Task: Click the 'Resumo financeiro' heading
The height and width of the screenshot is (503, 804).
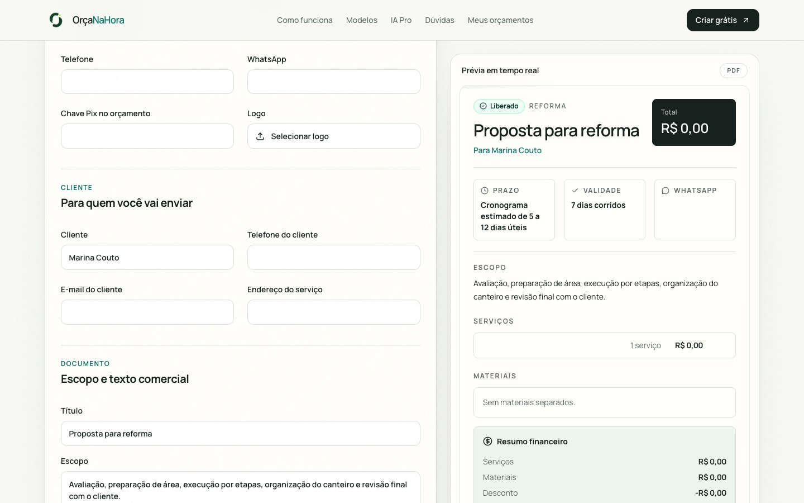Action: tap(532, 442)
